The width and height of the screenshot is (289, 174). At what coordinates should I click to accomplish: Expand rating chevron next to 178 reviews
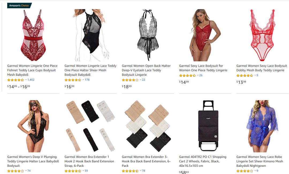tap(83, 80)
